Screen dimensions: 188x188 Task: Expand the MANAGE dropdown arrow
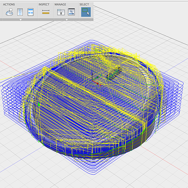pyautogui.click(x=67, y=20)
